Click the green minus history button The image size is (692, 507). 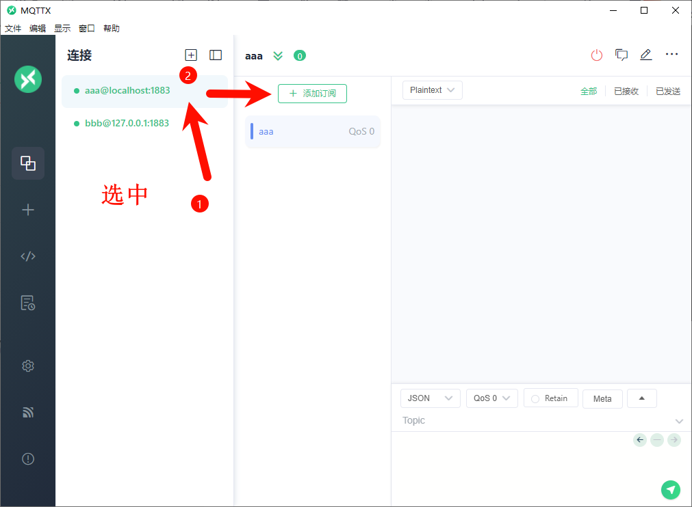pos(657,439)
